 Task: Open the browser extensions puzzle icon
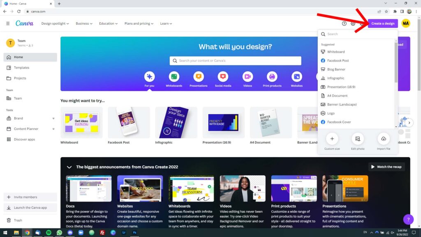(395, 11)
